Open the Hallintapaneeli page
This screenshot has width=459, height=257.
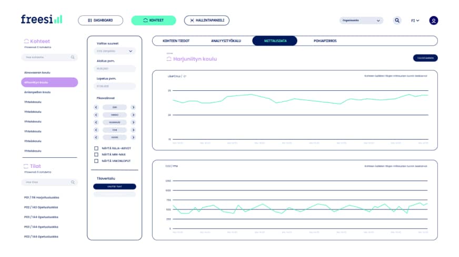point(207,20)
